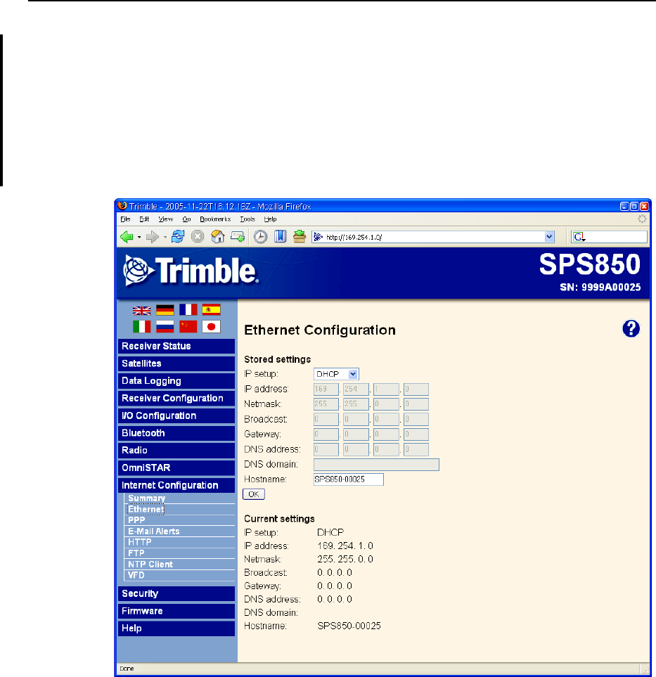Image resolution: width=656 pixels, height=677 pixels.
Task: Click the Forward arrow in Firefox toolbar
Action: point(152,237)
